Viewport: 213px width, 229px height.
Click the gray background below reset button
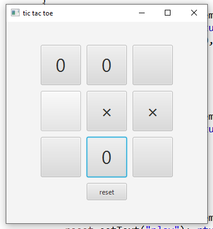[107, 212]
